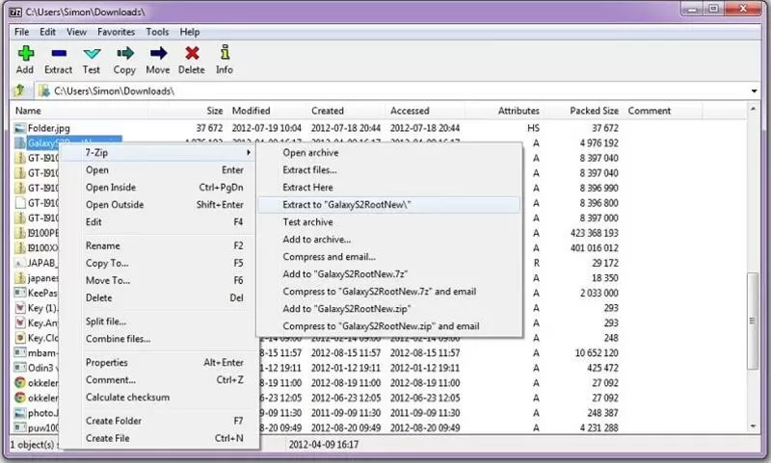
Task: Click the Add toolbar icon
Action: [25, 55]
